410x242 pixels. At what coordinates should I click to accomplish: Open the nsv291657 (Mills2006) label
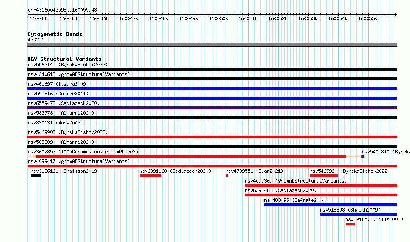(x=374, y=219)
